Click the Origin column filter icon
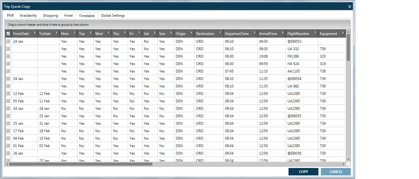Viewport: 419px width, 179px height. point(191,34)
